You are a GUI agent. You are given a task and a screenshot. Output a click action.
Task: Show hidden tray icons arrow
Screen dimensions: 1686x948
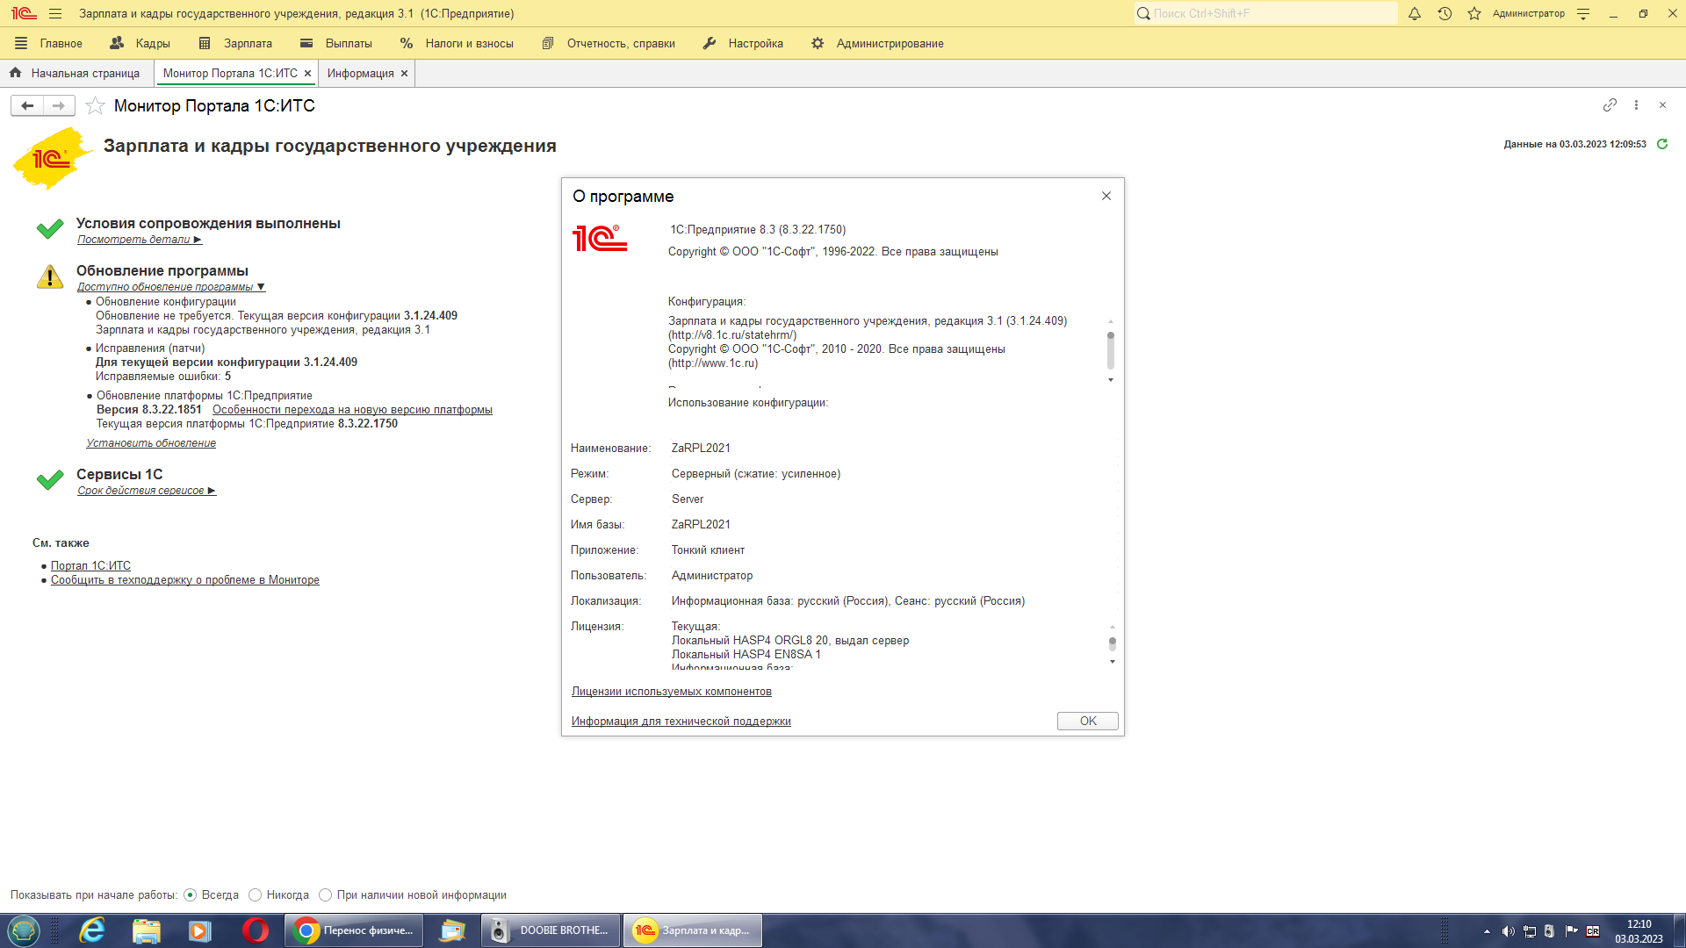[x=1487, y=931]
